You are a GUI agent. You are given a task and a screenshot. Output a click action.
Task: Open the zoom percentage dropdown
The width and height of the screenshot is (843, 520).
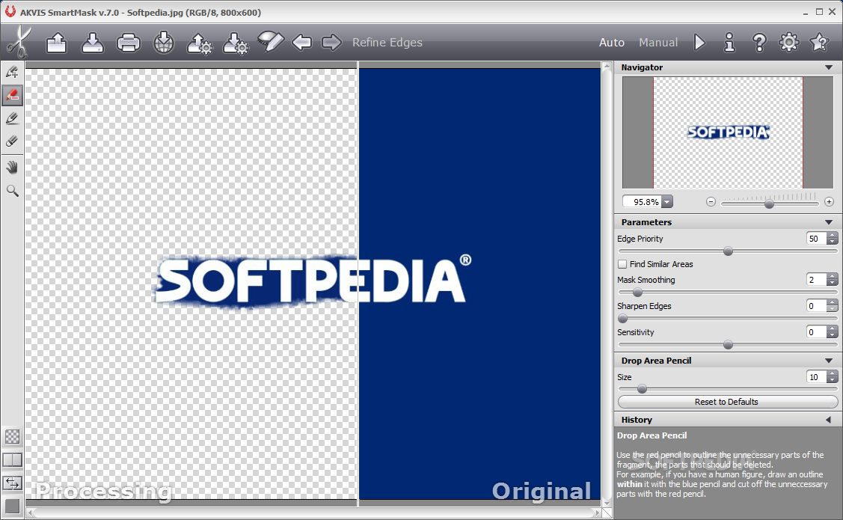(x=667, y=202)
